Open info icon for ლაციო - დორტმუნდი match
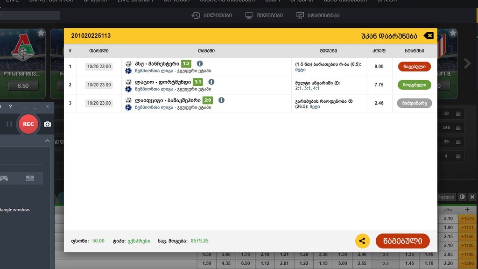The height and width of the screenshot is (269, 478). tap(211, 82)
